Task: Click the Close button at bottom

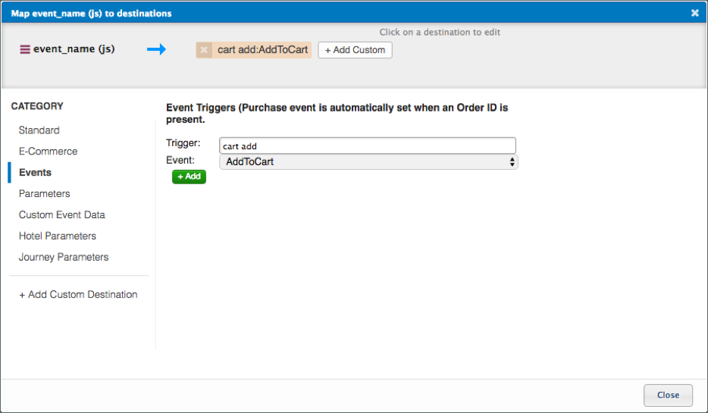Action: (668, 395)
